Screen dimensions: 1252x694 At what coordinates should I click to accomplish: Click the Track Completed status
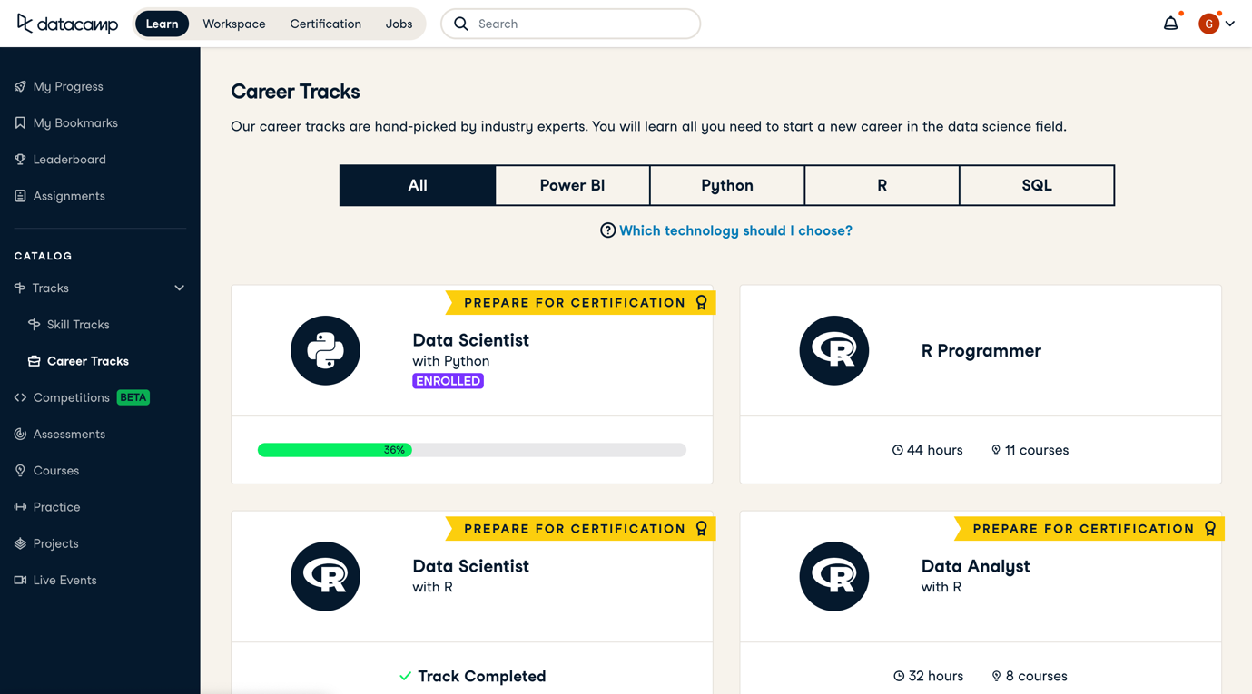pyautogui.click(x=472, y=676)
